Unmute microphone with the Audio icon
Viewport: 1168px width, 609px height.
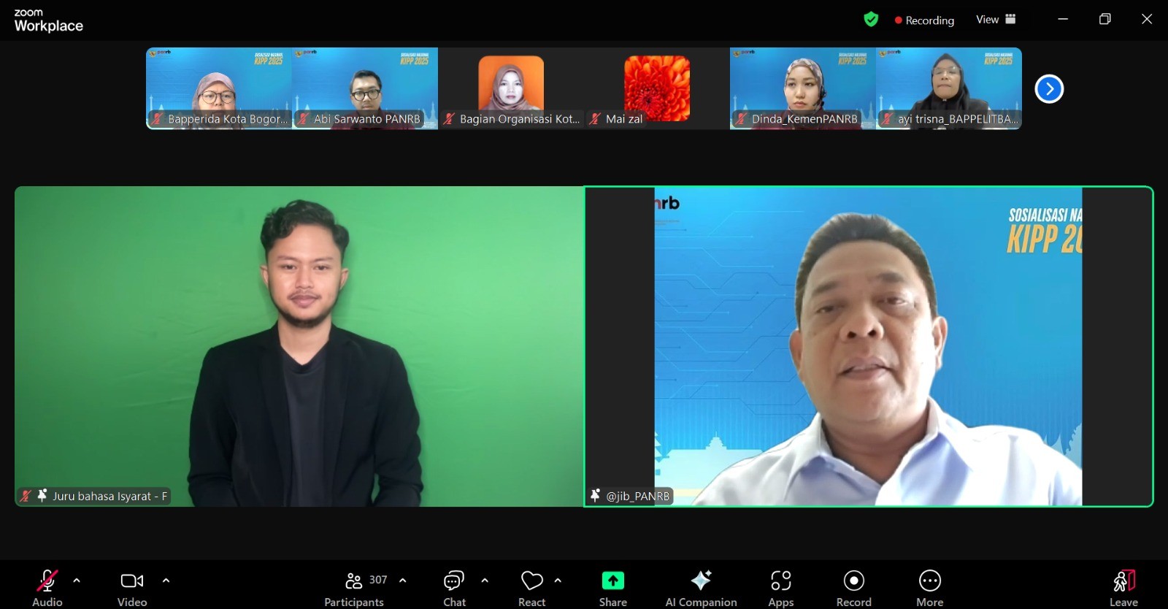click(47, 581)
